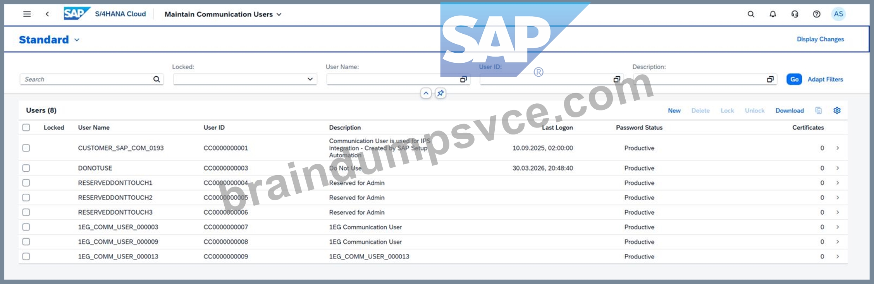Focus the Search input field
874x284 pixels.
[87, 79]
